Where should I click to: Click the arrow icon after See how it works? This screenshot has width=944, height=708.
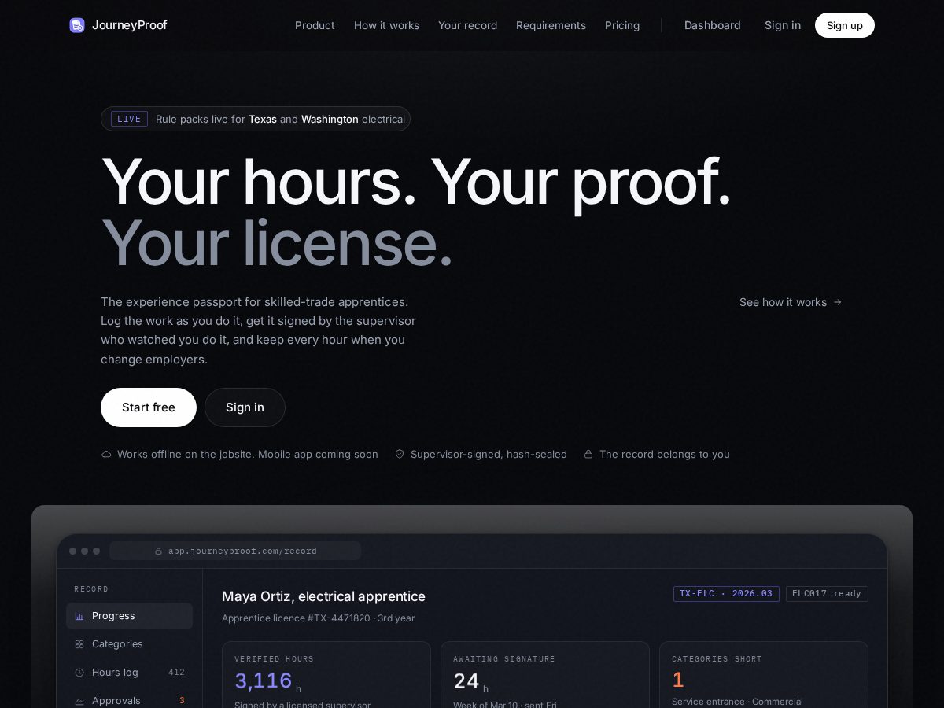(x=837, y=302)
